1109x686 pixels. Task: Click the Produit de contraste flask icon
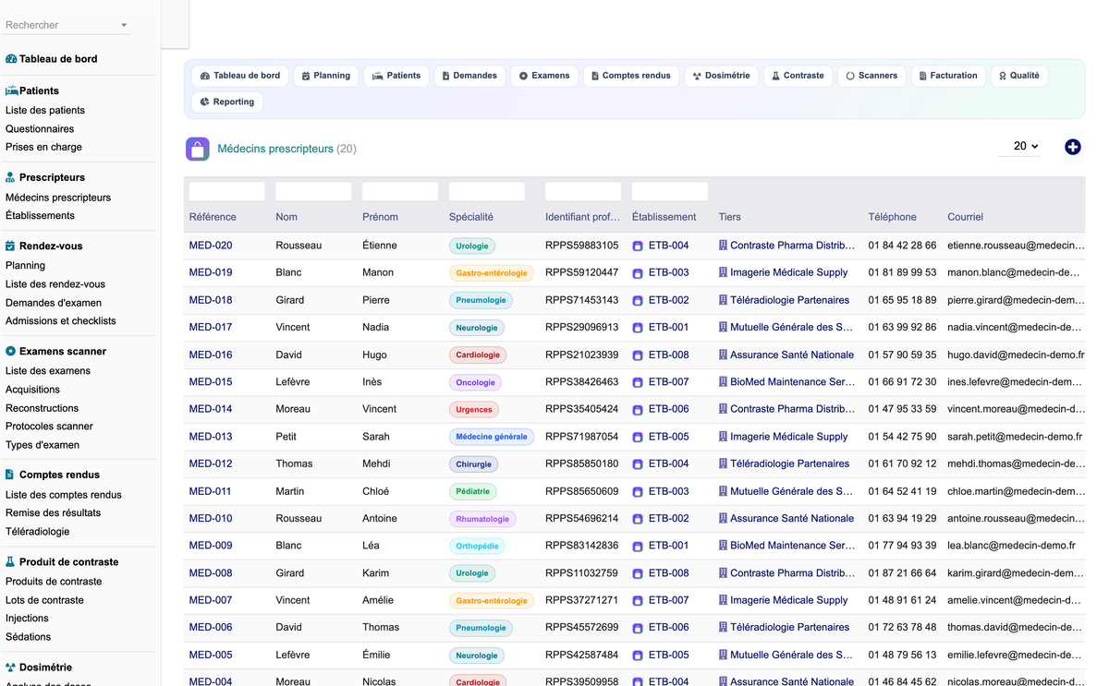pos(11,562)
